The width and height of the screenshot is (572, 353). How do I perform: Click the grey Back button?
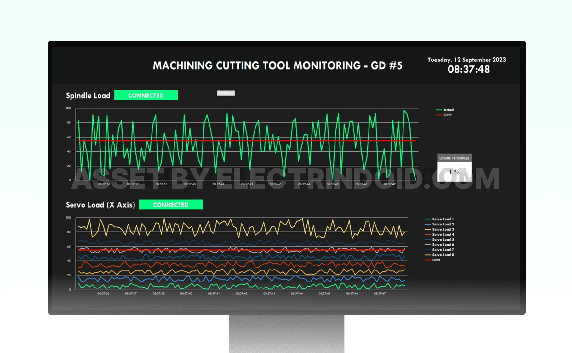point(226,93)
